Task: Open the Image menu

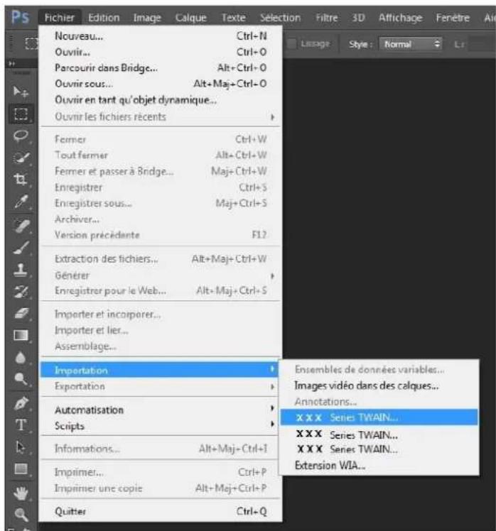Action: point(147,18)
